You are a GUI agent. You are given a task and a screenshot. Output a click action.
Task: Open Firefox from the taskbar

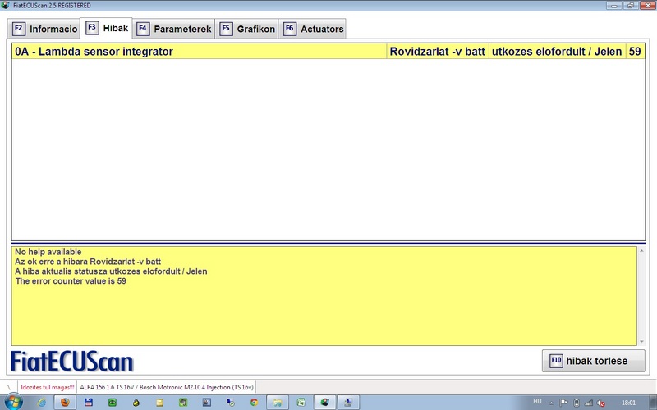(64, 402)
